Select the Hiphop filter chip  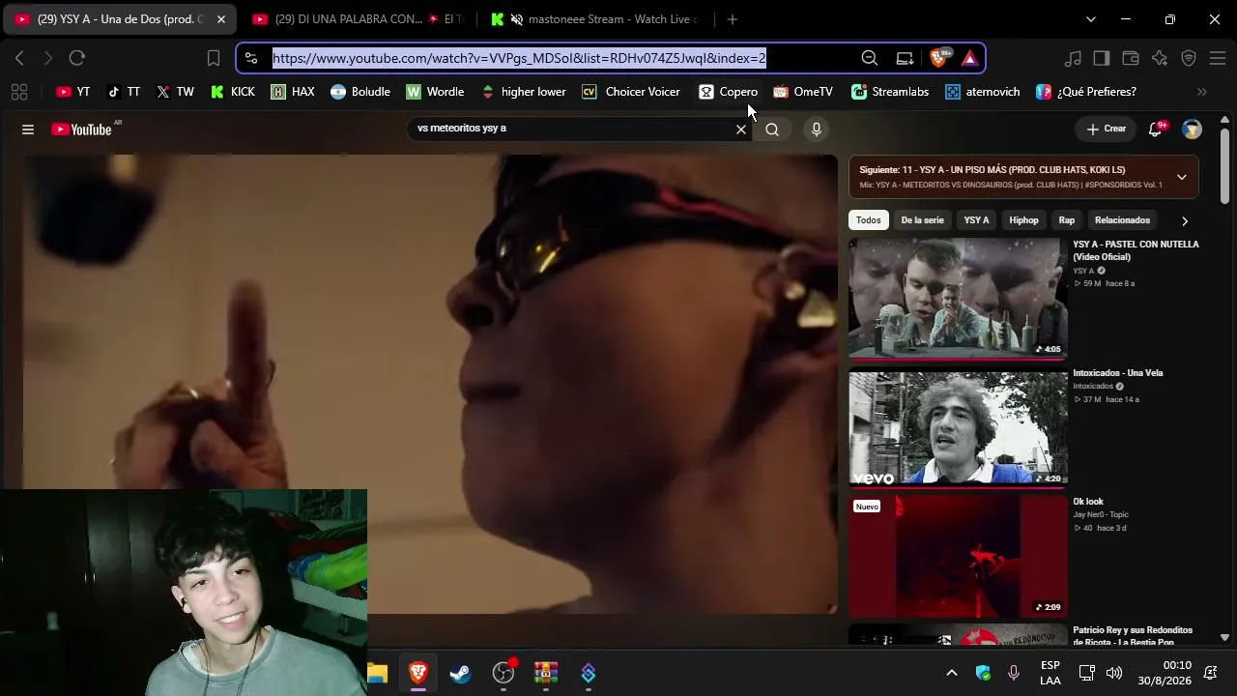pos(1023,220)
